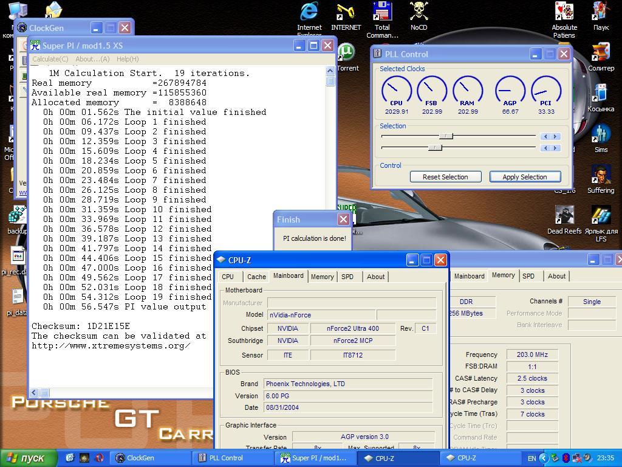Click lower slider left arrow in PLL Control
This screenshot has height=467, width=622.
pos(545,148)
